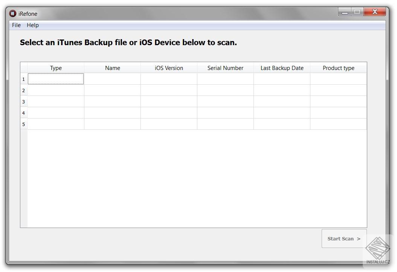Select row 4 header in the table
The width and height of the screenshot is (397, 272).
(x=24, y=113)
